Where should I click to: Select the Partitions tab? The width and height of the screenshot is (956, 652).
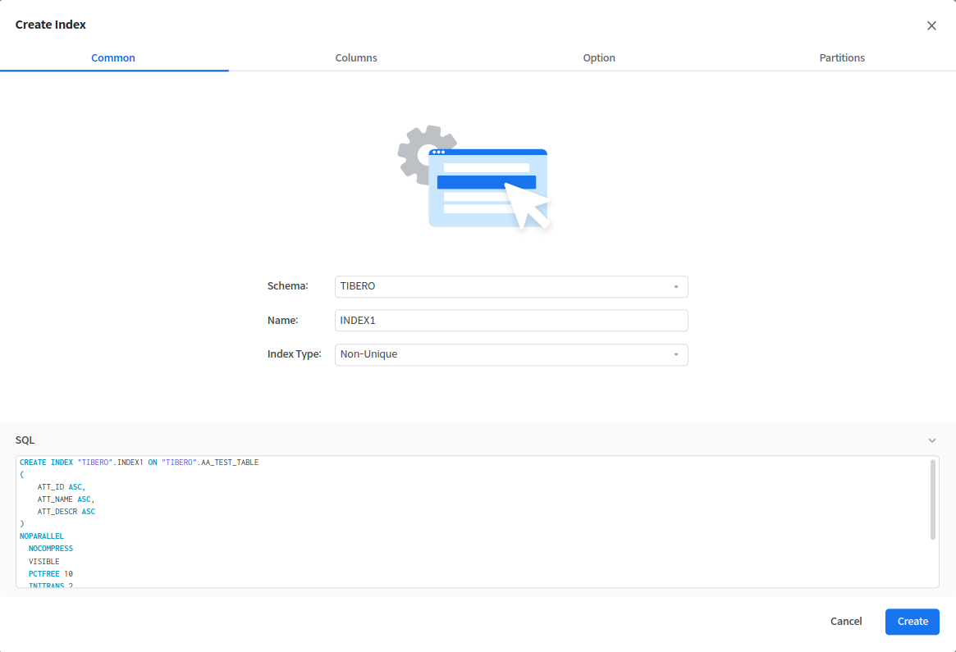[x=842, y=58]
